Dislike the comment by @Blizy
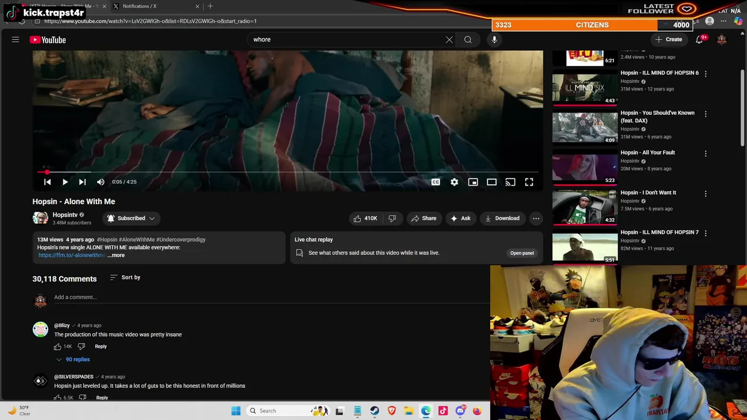This screenshot has height=420, width=747. [81, 346]
